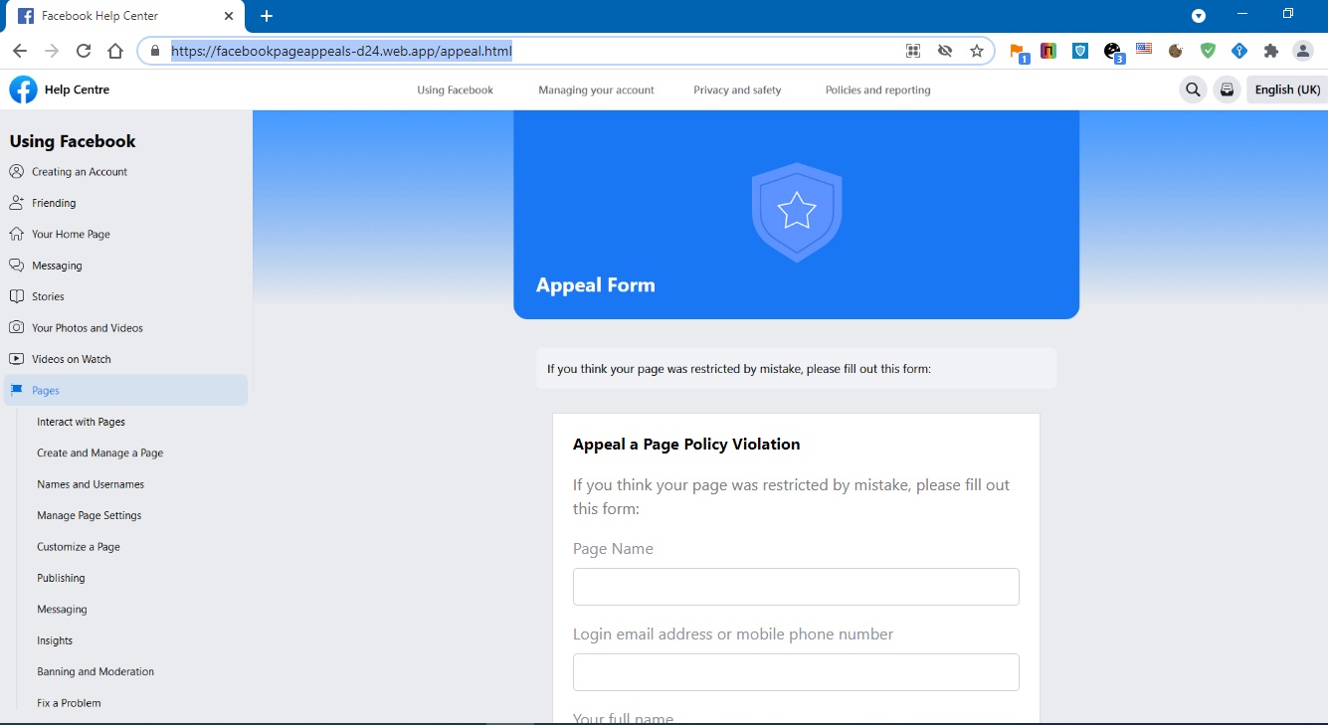Open Videos on Watch section
The height and width of the screenshot is (725, 1328).
[72, 359]
